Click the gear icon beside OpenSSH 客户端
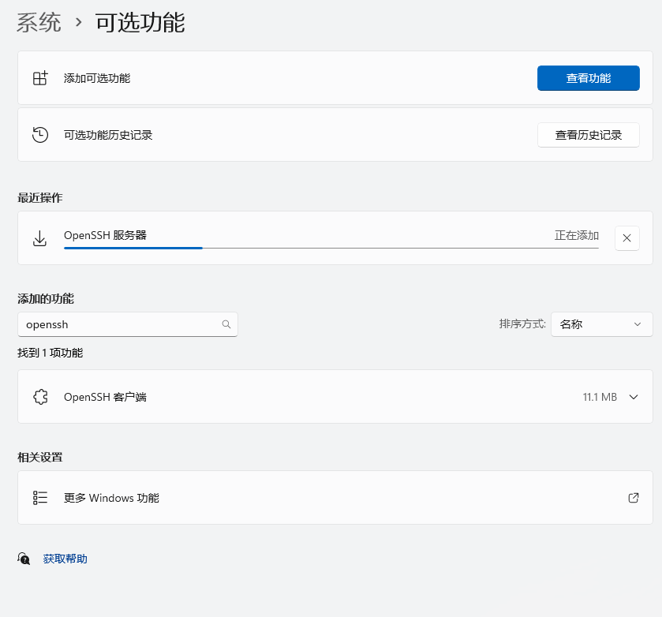Screen dimensions: 662x617 coord(39,397)
